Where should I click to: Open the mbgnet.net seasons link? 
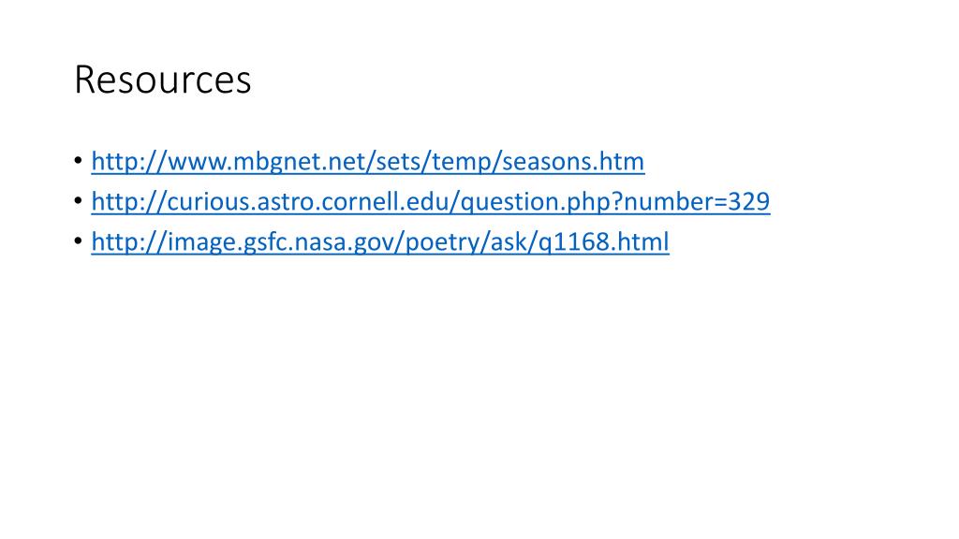tap(367, 161)
